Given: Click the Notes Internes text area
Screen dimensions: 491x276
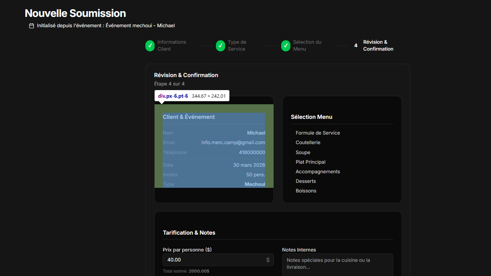Looking at the screenshot, I should tap(338, 265).
